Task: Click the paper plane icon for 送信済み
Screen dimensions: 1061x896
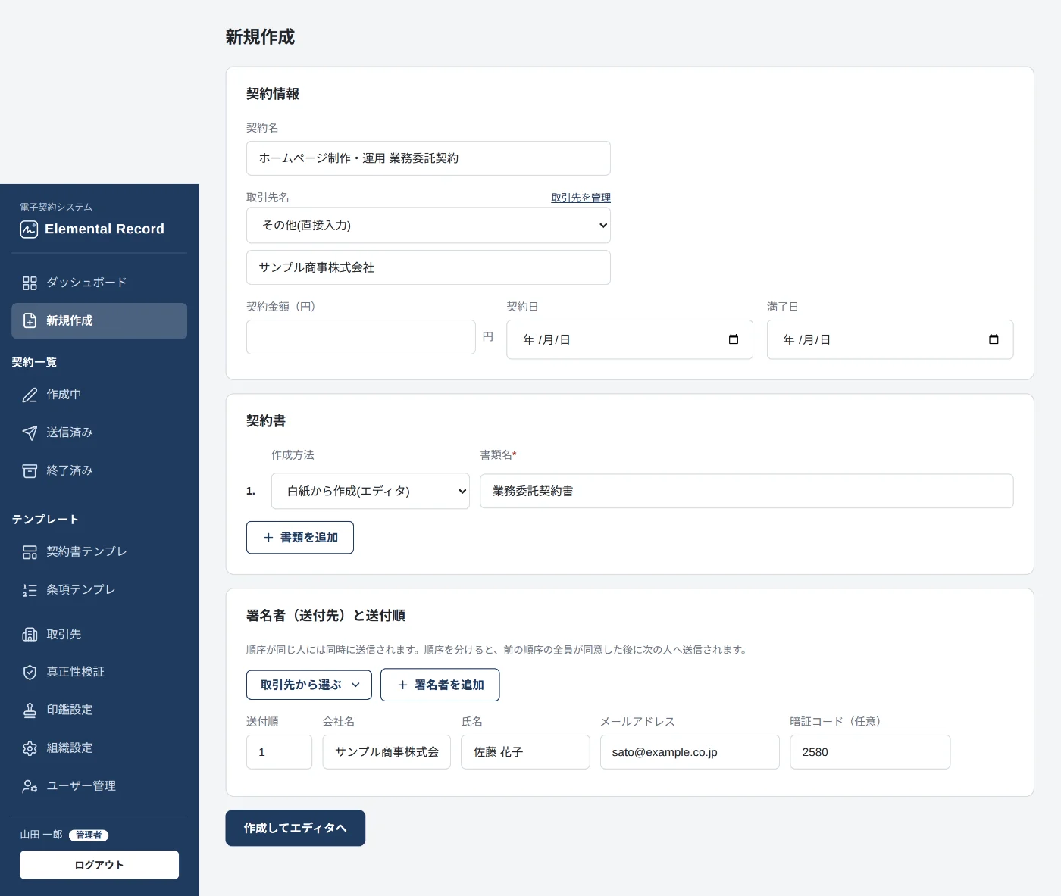Action: click(30, 432)
